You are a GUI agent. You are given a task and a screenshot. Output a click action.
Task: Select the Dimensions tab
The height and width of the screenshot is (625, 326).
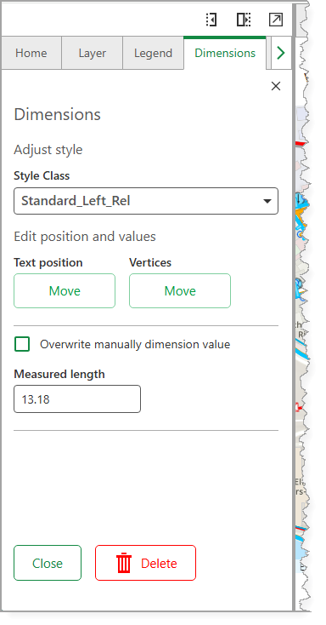225,53
